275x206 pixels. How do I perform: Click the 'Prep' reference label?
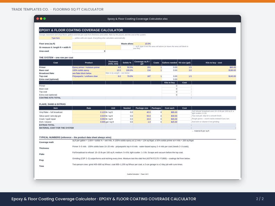point(42,160)
